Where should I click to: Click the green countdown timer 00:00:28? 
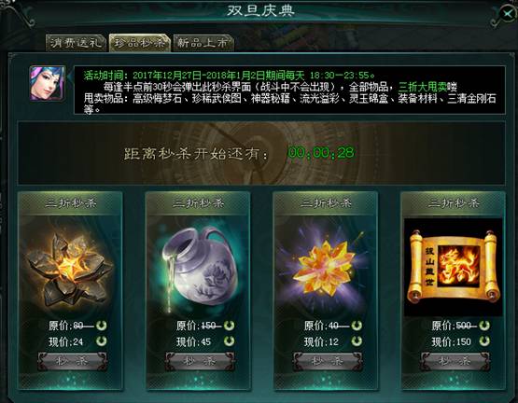pos(321,153)
